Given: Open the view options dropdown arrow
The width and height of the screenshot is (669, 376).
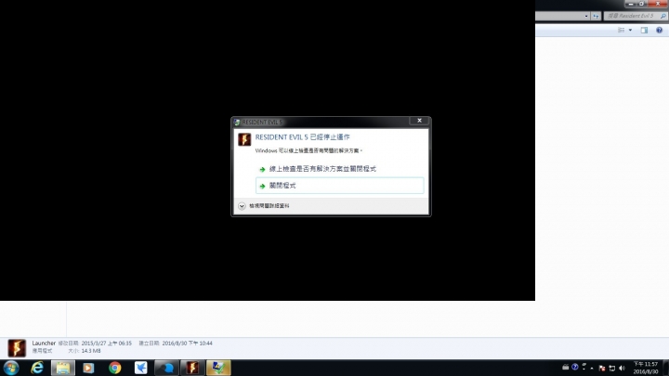Looking at the screenshot, I should [x=630, y=30].
